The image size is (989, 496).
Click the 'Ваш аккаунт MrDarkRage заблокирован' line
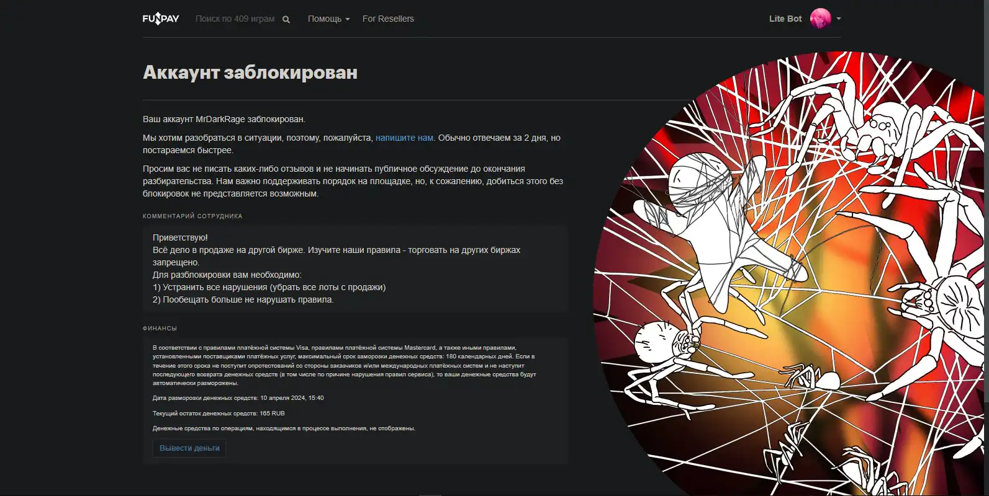[224, 119]
